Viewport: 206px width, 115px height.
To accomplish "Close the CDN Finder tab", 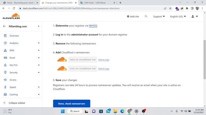I will (114, 3).
